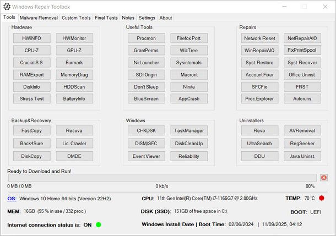Run Sysinternals
Screen dimensions: 336x236
coord(189,63)
